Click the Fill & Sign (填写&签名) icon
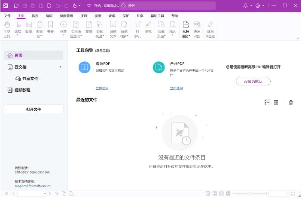 (210, 25)
